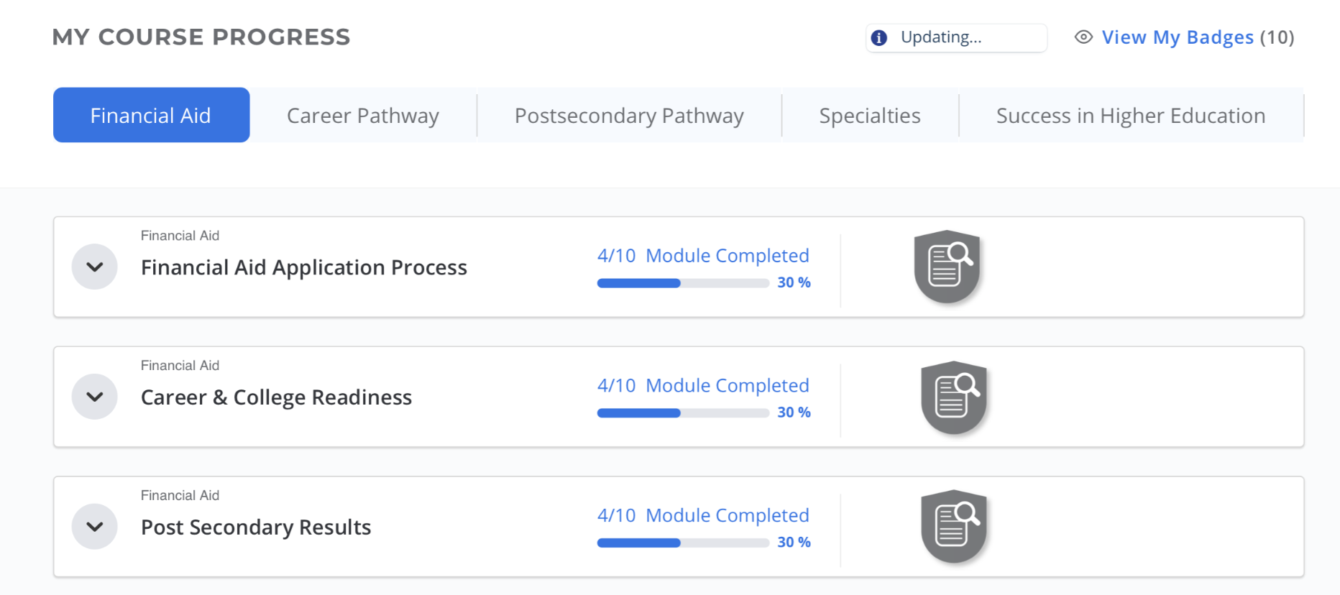This screenshot has height=595, width=1340.
Task: Click the Financial Aid Application Process badge icon
Action: 947,267
